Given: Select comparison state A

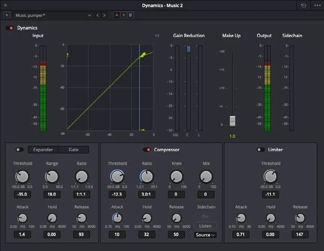Looking at the screenshot, I should 117,15.
